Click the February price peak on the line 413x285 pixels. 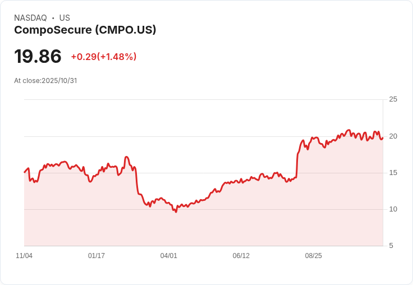coord(127,157)
